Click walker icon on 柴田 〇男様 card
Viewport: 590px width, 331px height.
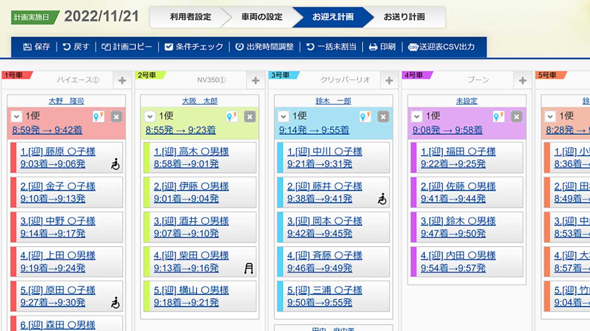click(x=249, y=268)
